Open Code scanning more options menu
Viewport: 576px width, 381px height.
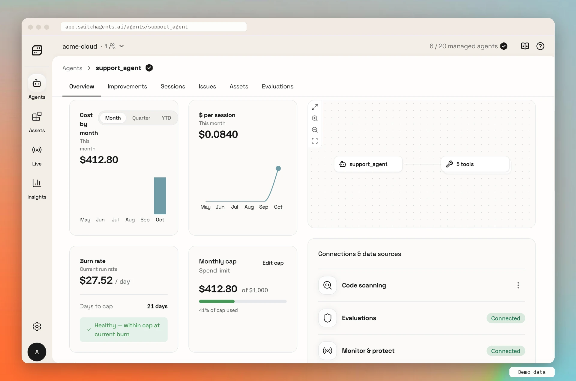pyautogui.click(x=518, y=285)
